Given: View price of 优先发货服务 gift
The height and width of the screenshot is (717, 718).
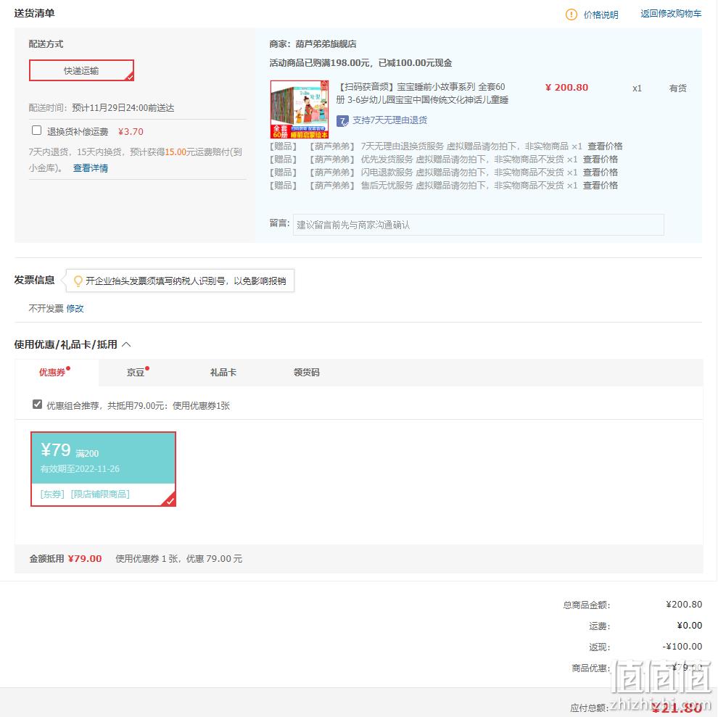Looking at the screenshot, I should [601, 159].
